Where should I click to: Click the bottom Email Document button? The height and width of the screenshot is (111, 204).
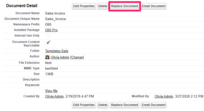[x=154, y=105]
